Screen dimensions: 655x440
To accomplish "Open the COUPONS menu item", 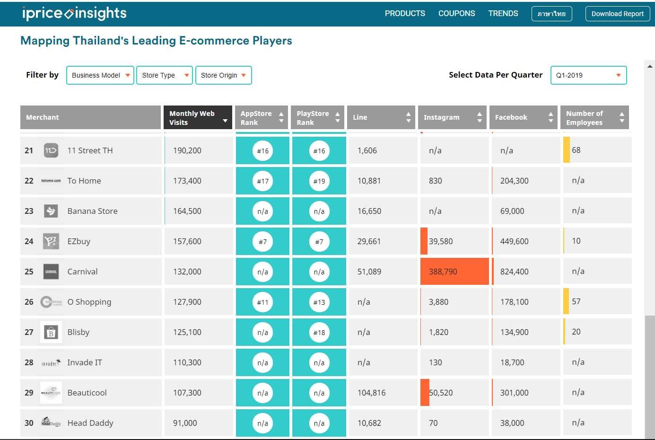I will coord(457,14).
